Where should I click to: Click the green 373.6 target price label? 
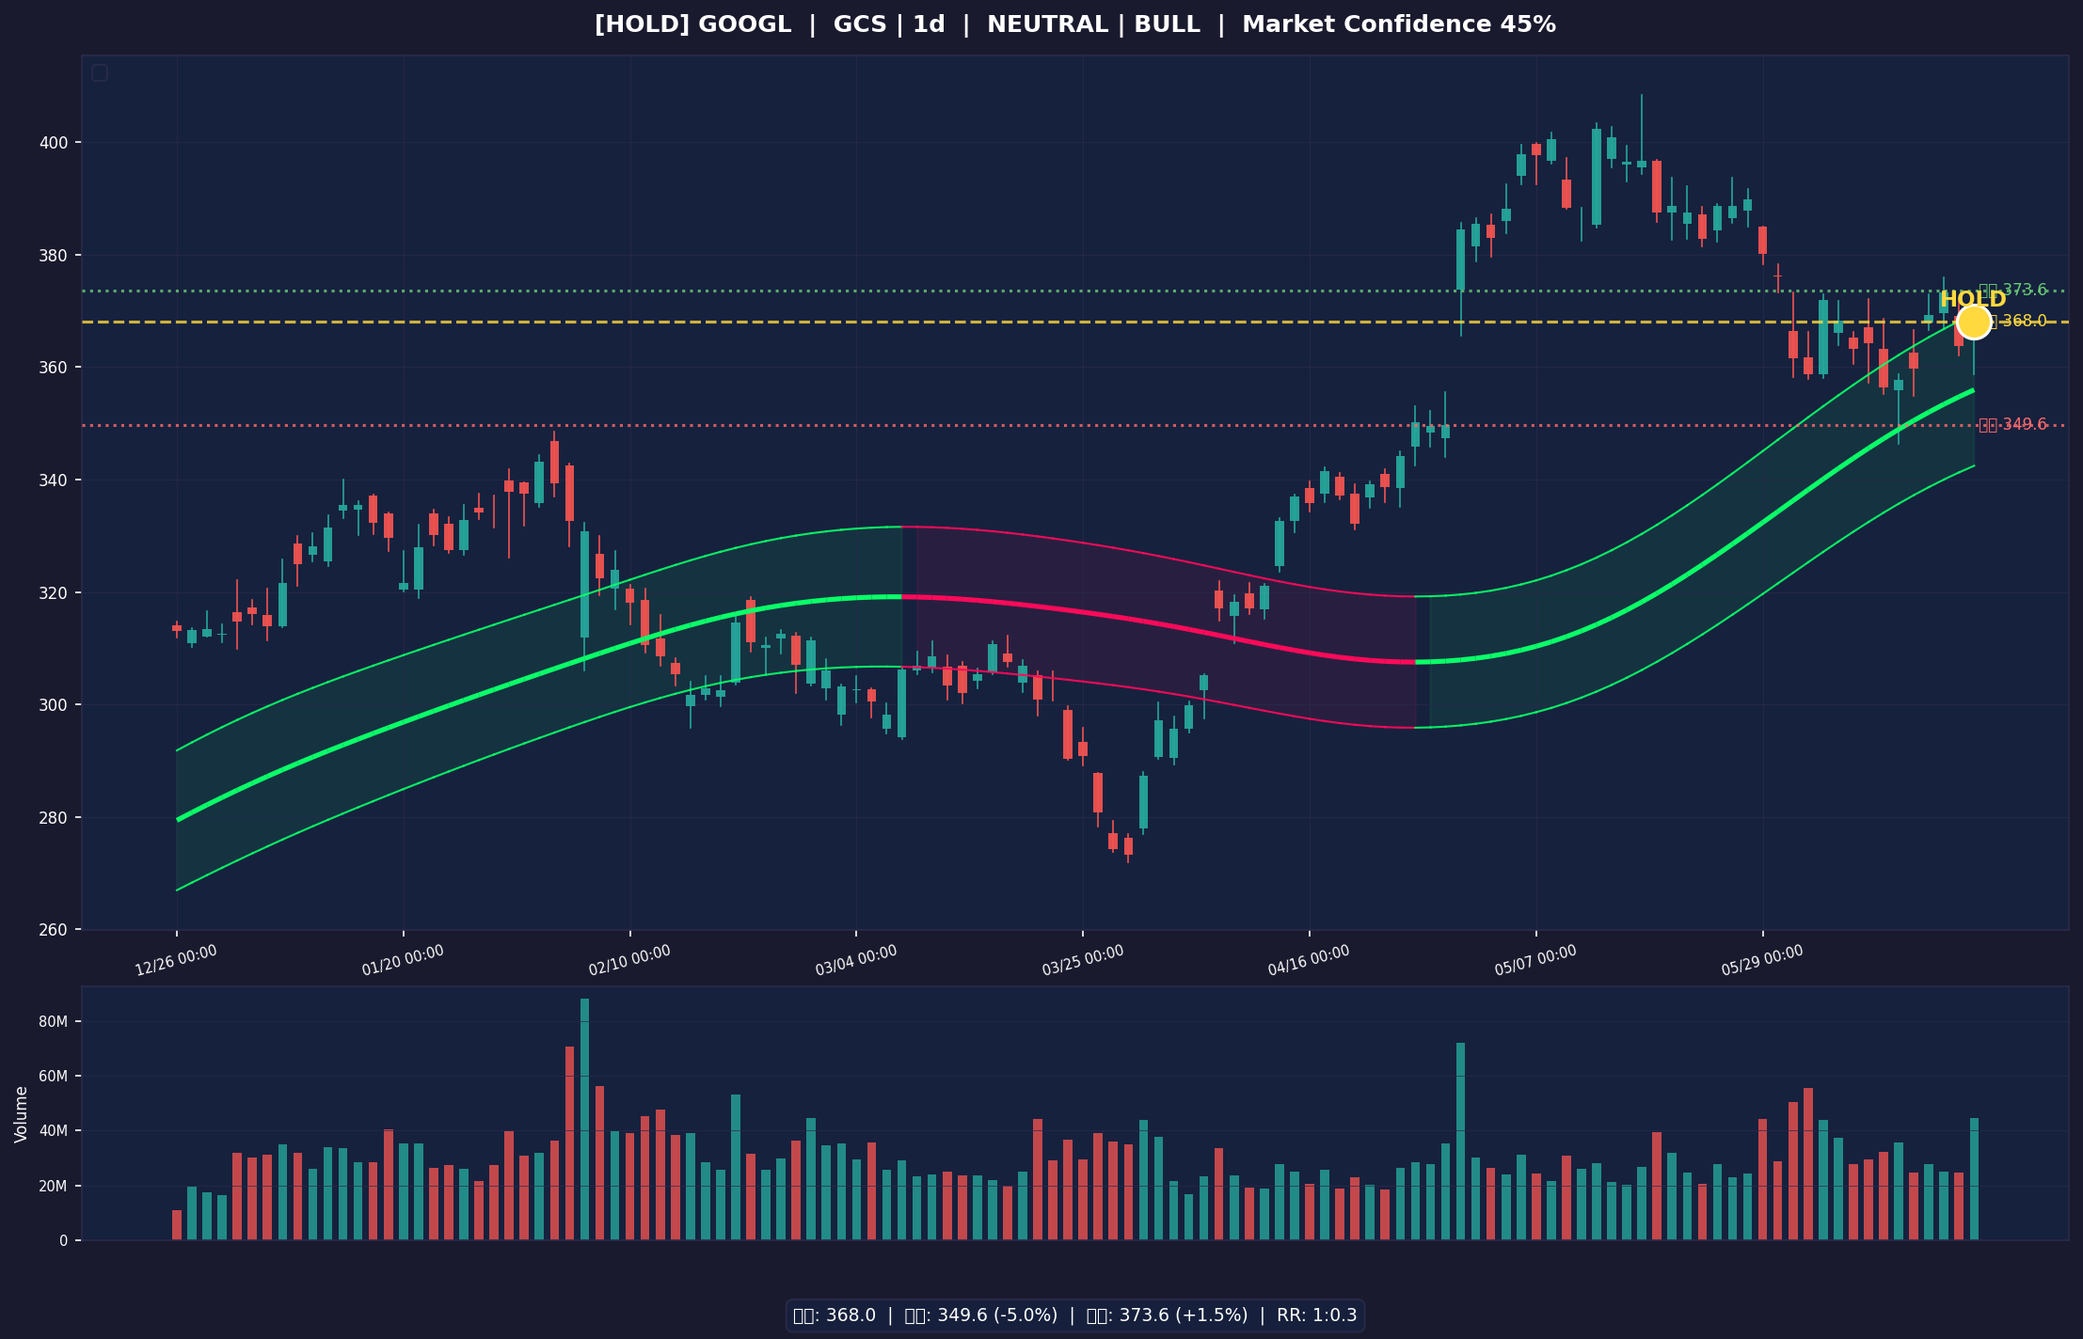pos(2012,291)
